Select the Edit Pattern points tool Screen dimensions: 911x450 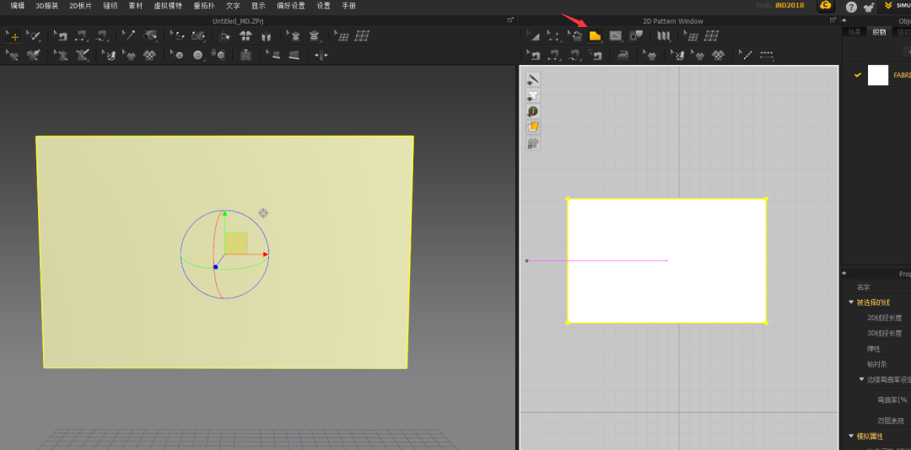pyautogui.click(x=553, y=36)
